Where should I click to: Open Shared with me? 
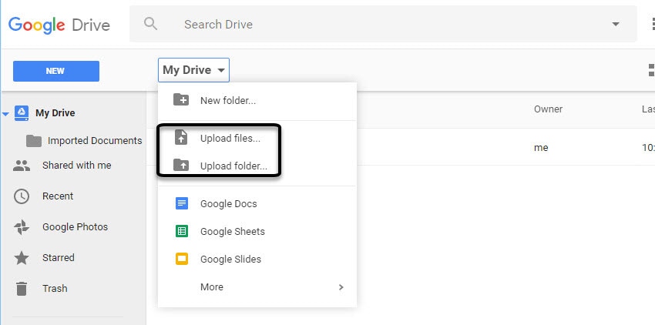point(77,166)
